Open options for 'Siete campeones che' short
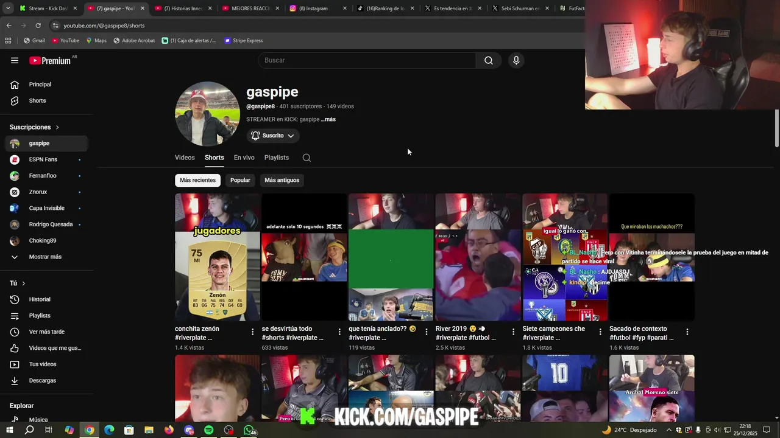 coord(600,332)
